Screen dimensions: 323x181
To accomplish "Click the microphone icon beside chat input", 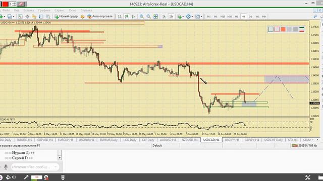I will coord(6,167).
